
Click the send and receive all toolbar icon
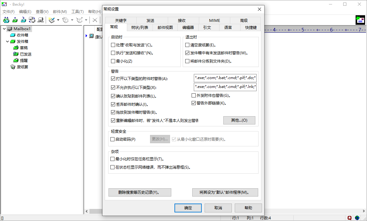(x=6, y=20)
